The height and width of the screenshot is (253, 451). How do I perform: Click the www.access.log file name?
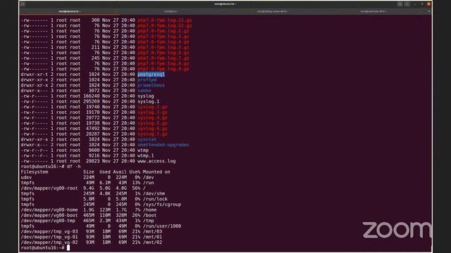click(x=156, y=161)
